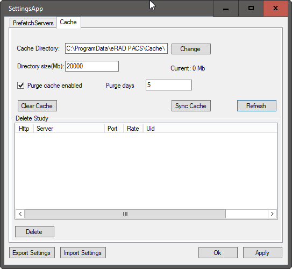
Task: Click the Clear Cache button
Action: [x=37, y=106]
